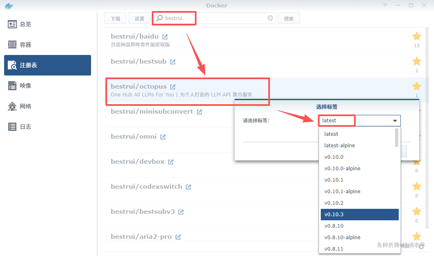Image resolution: width=434 pixels, height=256 pixels.
Task: Open external link for bestrui/bestsub
Action: (x=173, y=62)
